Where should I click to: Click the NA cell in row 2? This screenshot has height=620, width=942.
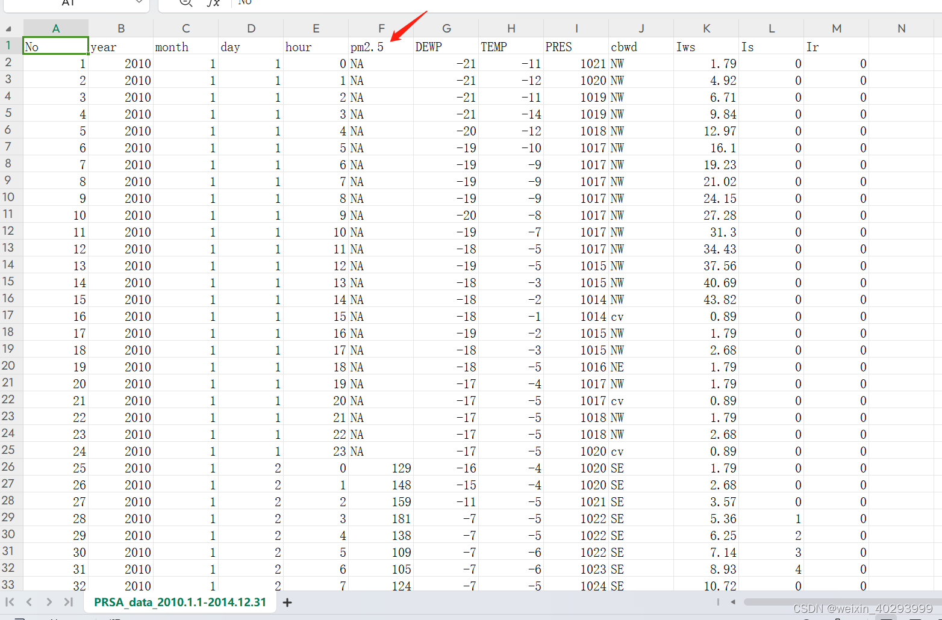pos(381,63)
